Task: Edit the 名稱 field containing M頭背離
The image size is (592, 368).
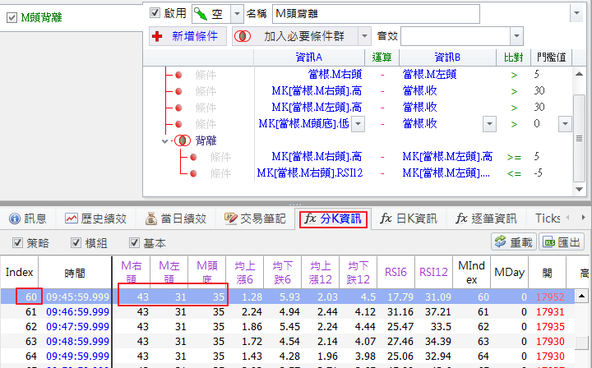Action: pos(376,14)
